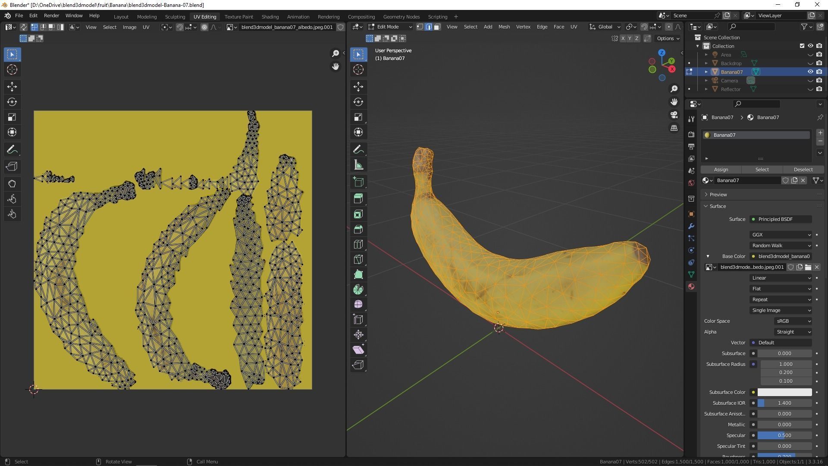This screenshot has height=466, width=828.
Task: Switch to the Shading workspace tab
Action: (x=270, y=17)
